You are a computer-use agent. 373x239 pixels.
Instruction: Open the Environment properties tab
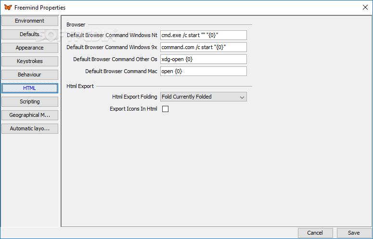(30, 21)
